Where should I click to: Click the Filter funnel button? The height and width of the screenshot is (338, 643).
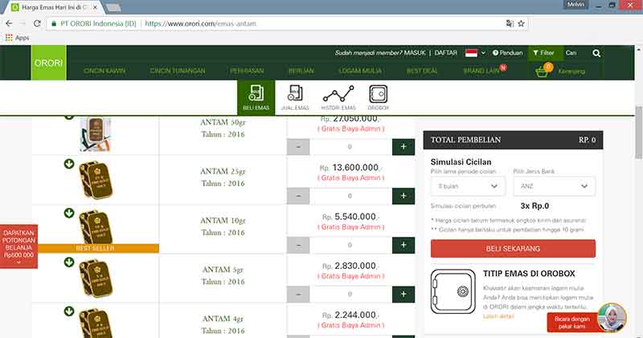click(x=543, y=53)
